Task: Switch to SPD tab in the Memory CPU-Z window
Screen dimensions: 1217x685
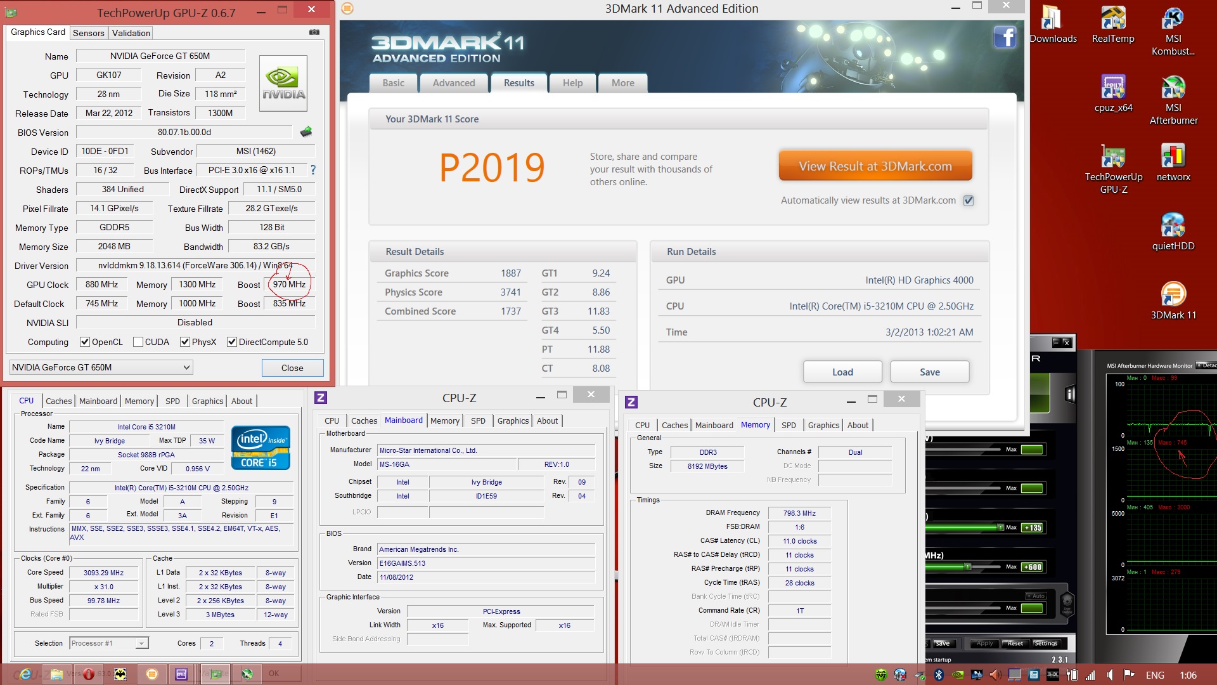Action: coord(789,425)
